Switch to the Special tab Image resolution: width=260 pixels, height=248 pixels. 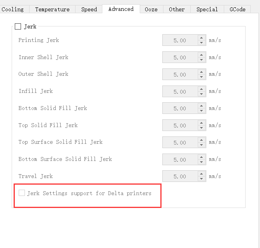pyautogui.click(x=207, y=9)
